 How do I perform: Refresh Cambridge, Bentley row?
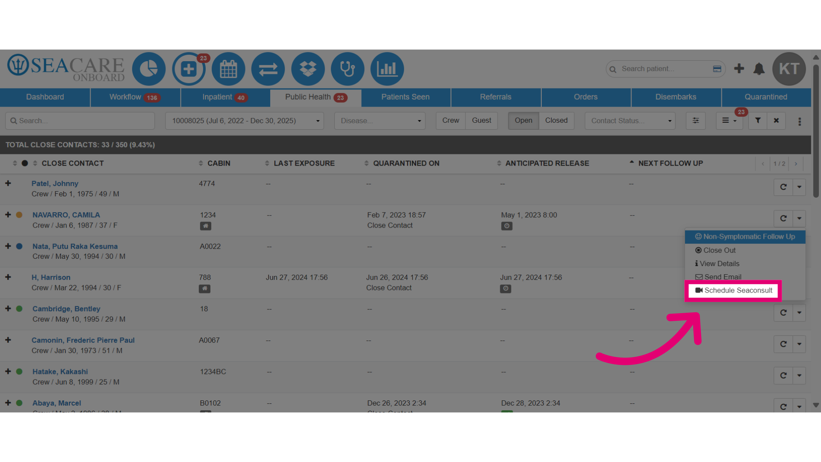click(783, 313)
